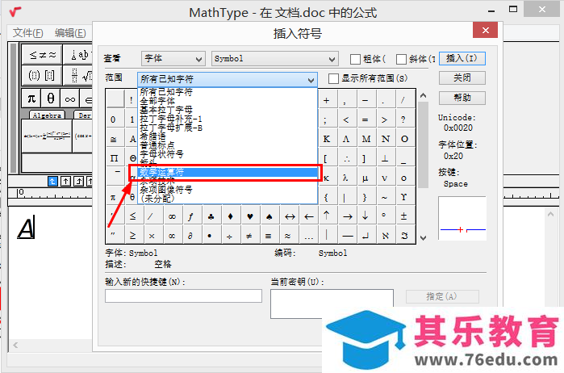Select the identical-to ≡ symbol
This screenshot has height=373, width=564.
point(268,236)
